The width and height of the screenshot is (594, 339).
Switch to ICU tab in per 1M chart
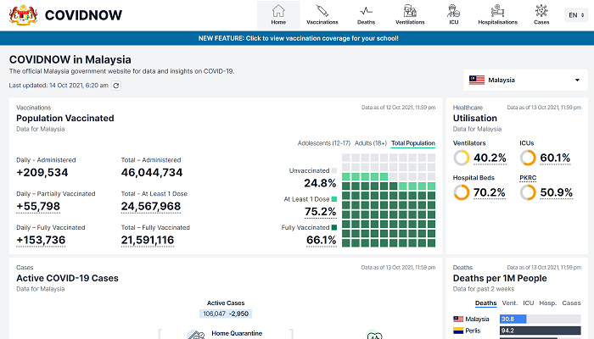[529, 303]
